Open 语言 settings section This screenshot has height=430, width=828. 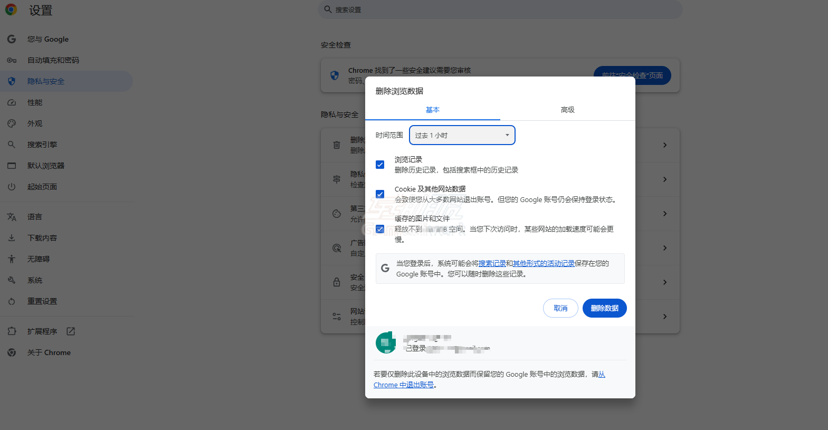[66, 217]
